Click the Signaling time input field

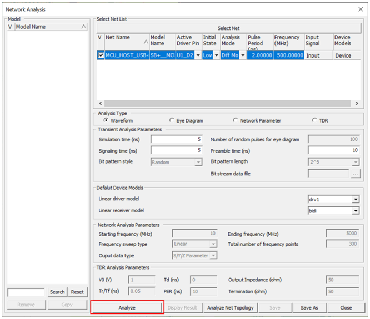click(176, 150)
